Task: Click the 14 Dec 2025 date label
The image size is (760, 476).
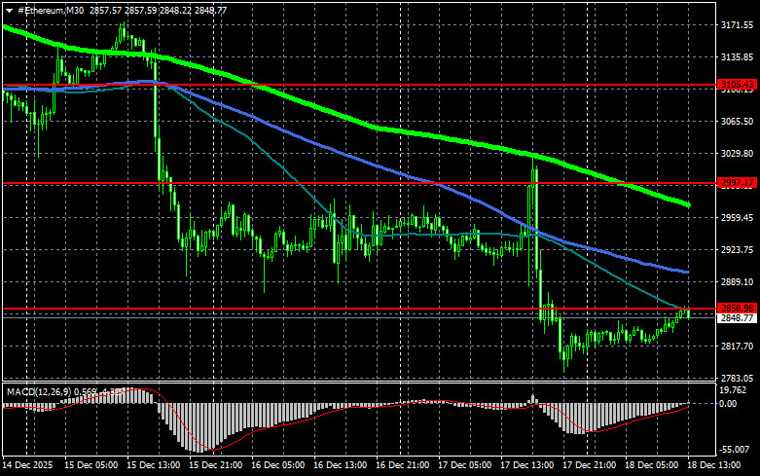Action: coord(29,465)
